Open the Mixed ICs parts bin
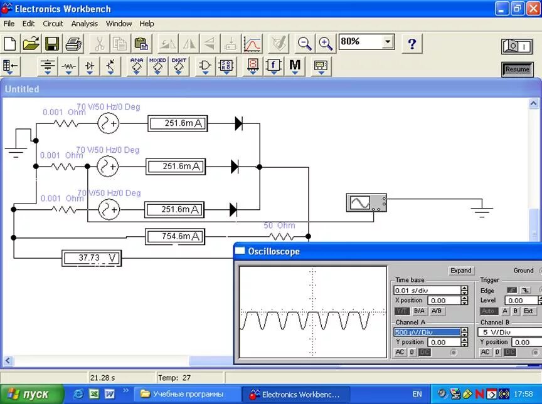 tap(157, 66)
